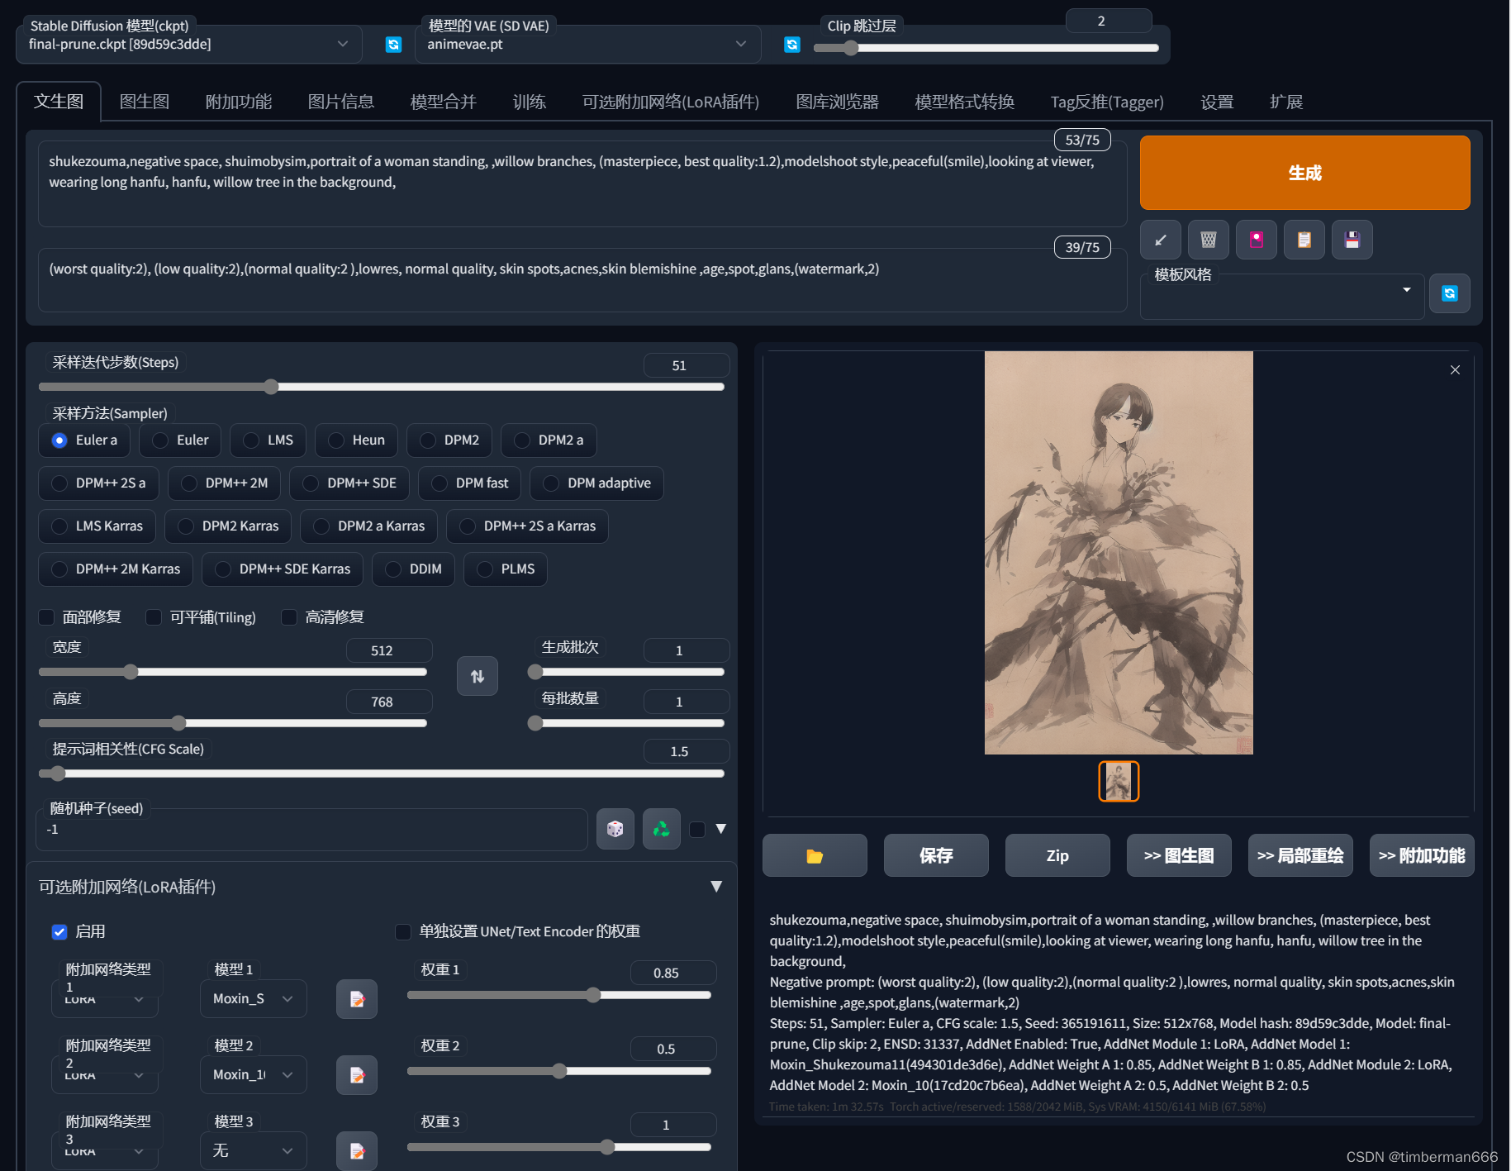Enable the face restoration checkbox

[47, 617]
